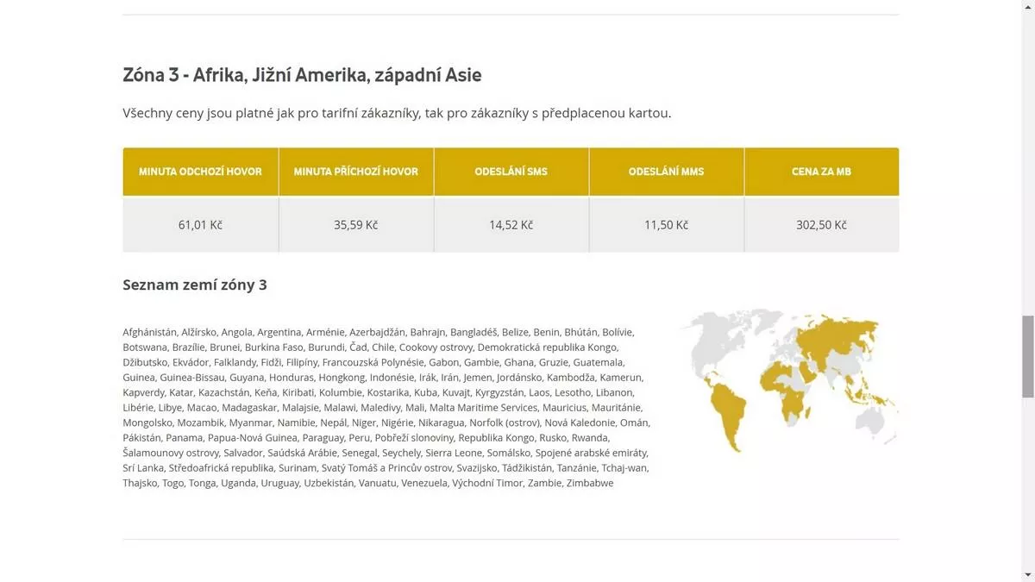This screenshot has height=582, width=1035.
Task: Click the 61,01 Kč price cell
Action: point(200,225)
